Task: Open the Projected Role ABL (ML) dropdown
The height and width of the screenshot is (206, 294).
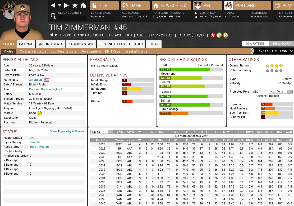Action: tap(281, 92)
